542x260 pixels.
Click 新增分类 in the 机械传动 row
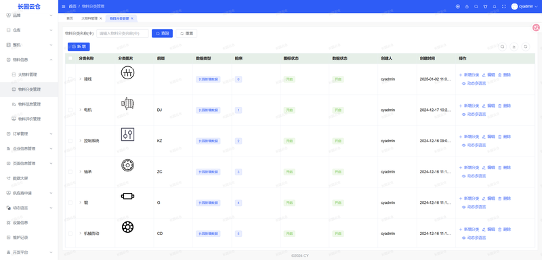click(x=469, y=230)
